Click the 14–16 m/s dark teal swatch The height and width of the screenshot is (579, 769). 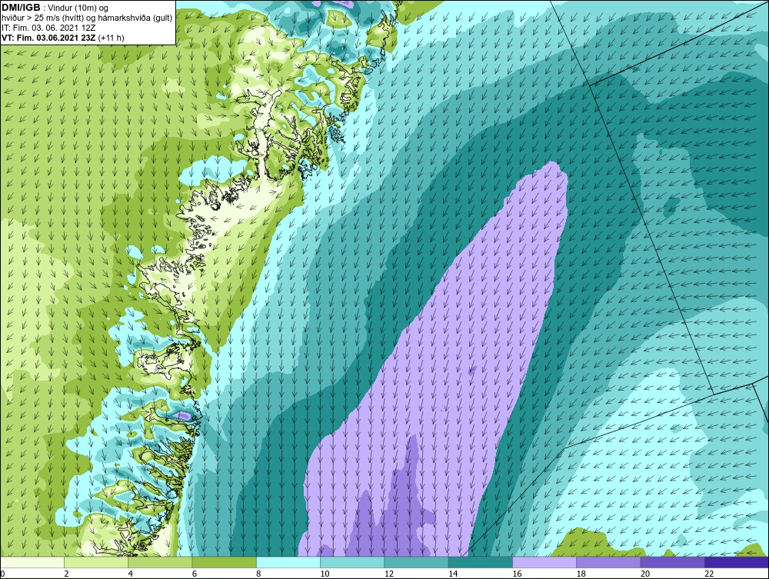coord(481,562)
